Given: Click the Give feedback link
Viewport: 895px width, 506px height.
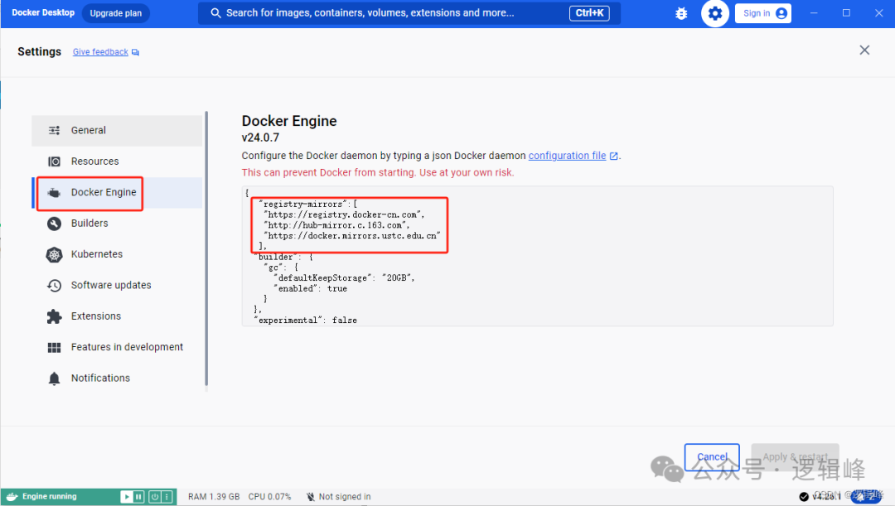Looking at the screenshot, I should [x=99, y=51].
